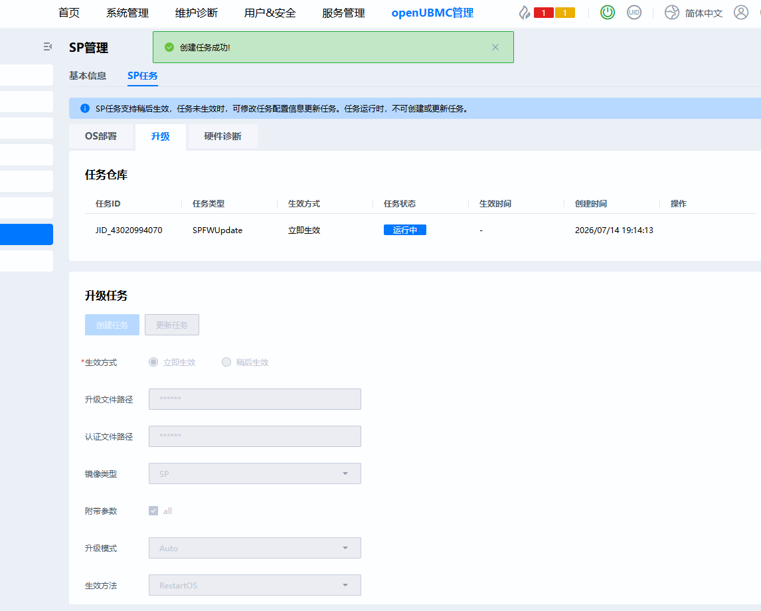Click the flame alarm icon

[x=524, y=13]
